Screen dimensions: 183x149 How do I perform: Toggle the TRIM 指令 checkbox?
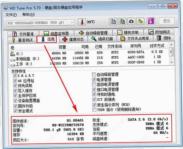[x=94, y=110]
